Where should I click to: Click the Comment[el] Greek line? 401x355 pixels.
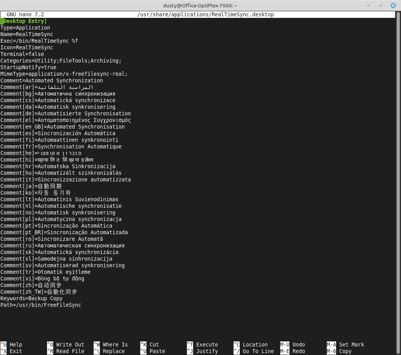[66, 120]
